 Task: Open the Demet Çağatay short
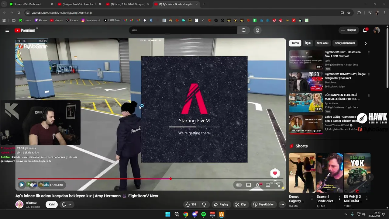[x=302, y=173]
